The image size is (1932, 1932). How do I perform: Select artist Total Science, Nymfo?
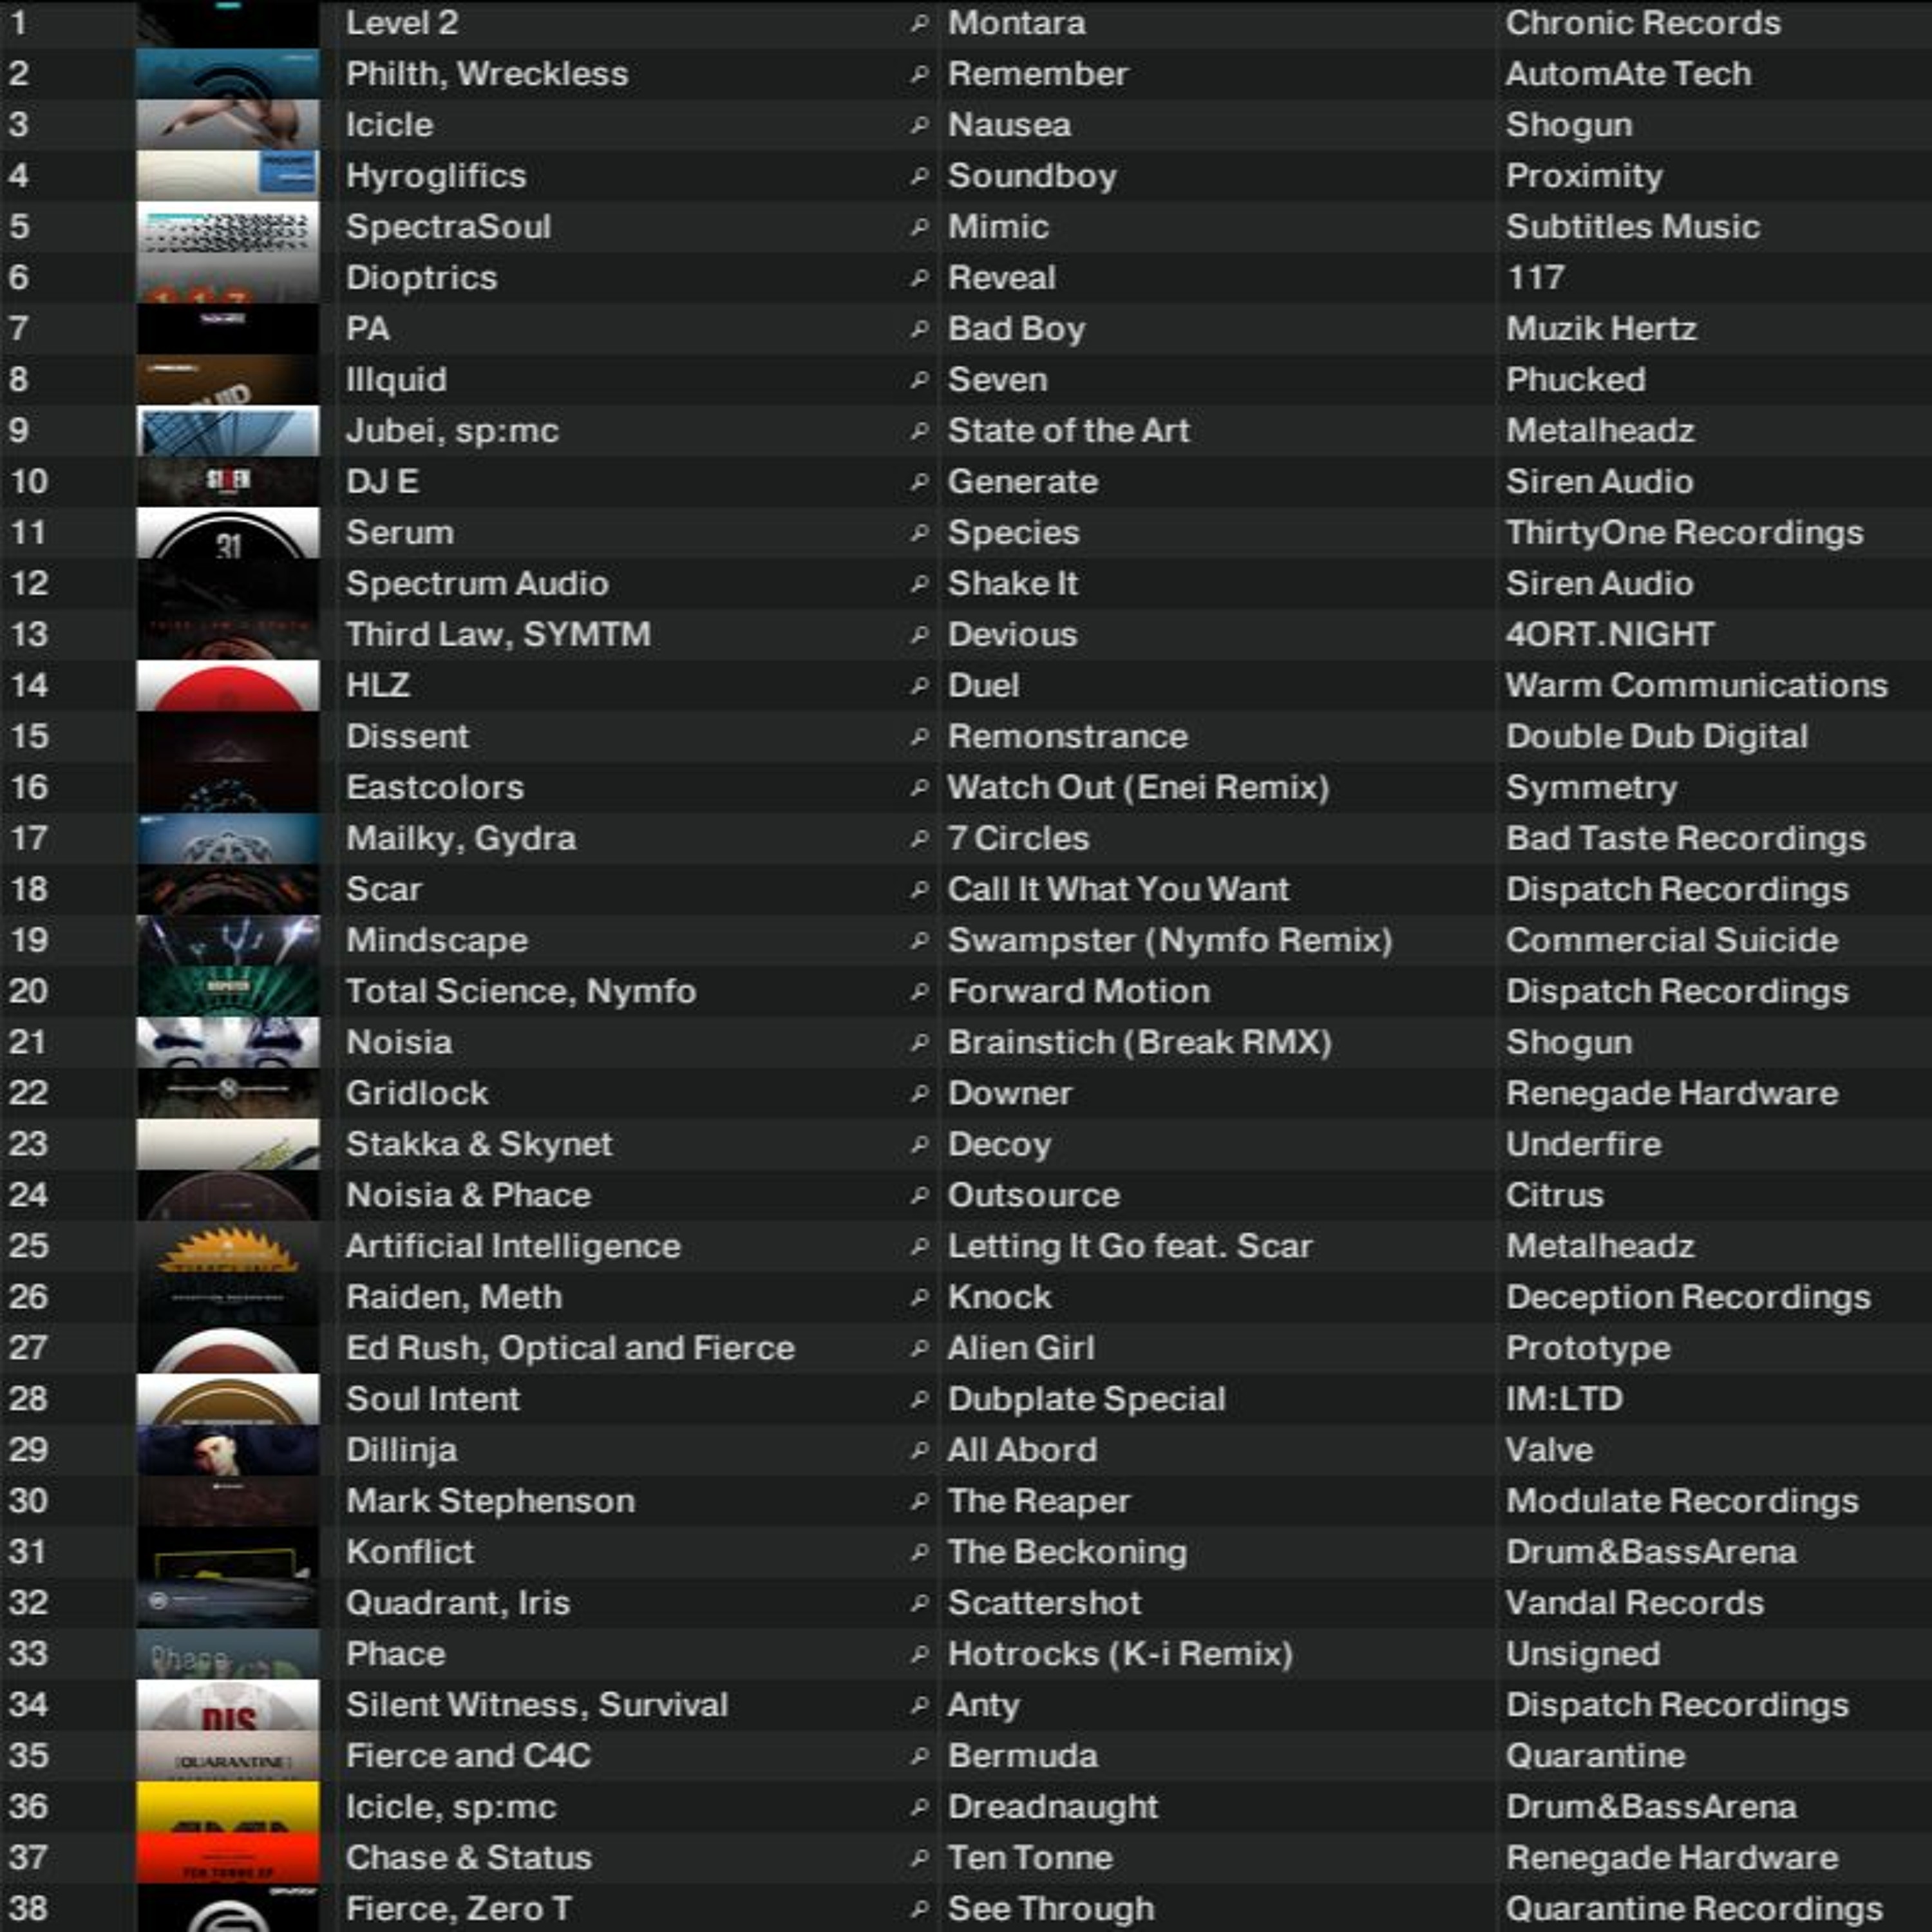pos(521,992)
